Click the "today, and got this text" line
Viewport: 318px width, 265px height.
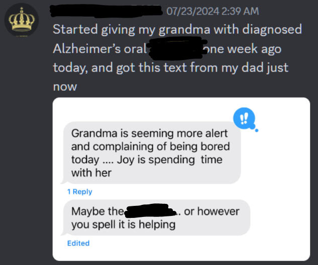(171, 68)
